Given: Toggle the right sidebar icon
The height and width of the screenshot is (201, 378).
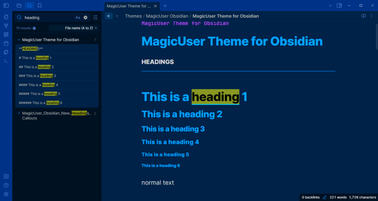Looking at the screenshot, I should [339, 6].
